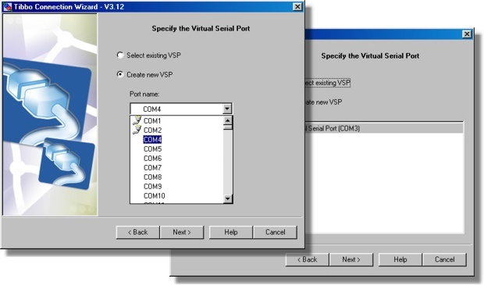The image size is (484, 286).
Task: Choose COM8 in the port list
Action: click(x=152, y=177)
